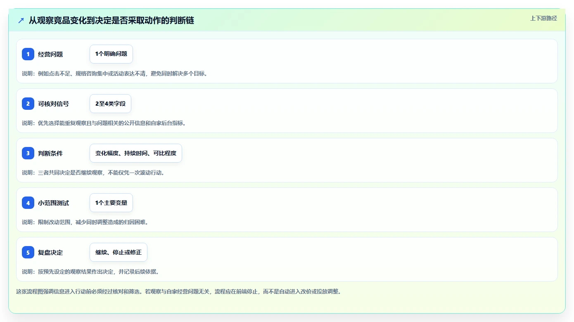Click the footer note starting with 这张流程图强调

[178, 291]
